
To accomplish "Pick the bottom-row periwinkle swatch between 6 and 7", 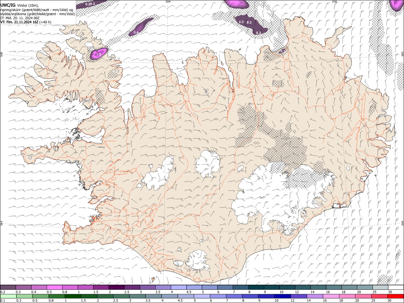I will point(218,296).
